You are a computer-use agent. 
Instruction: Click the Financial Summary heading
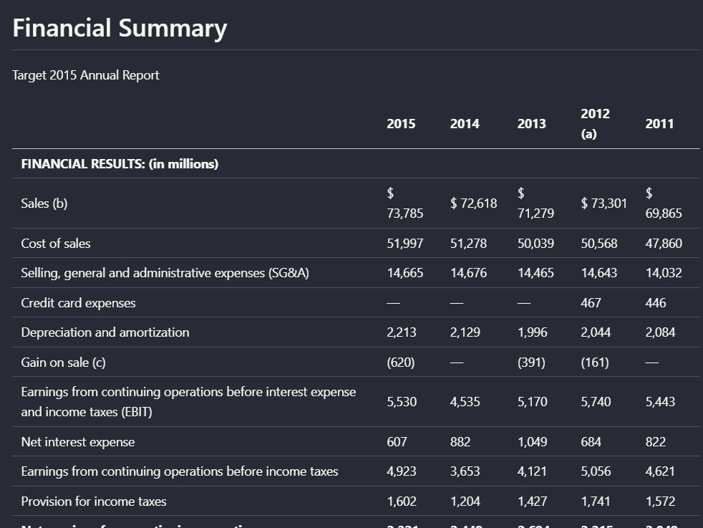pyautogui.click(x=120, y=28)
